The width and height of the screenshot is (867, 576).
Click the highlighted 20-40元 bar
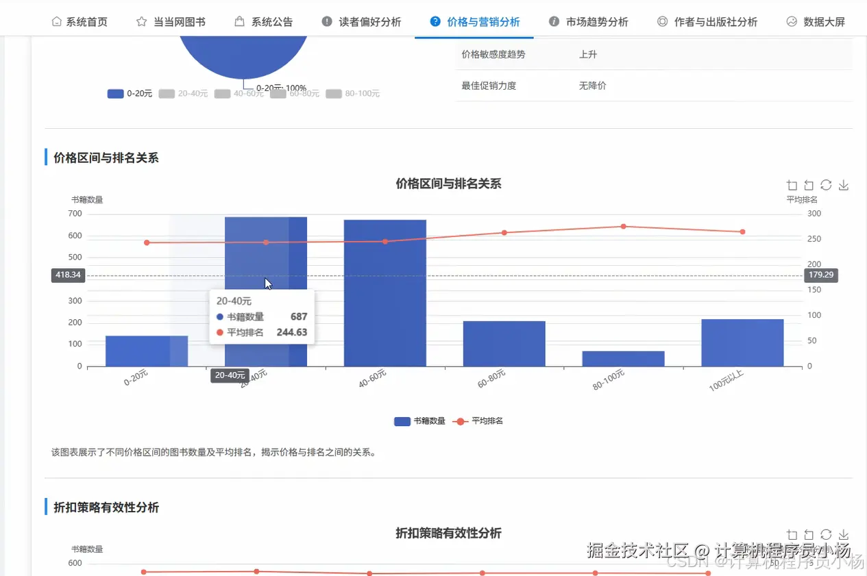pyautogui.click(x=266, y=292)
